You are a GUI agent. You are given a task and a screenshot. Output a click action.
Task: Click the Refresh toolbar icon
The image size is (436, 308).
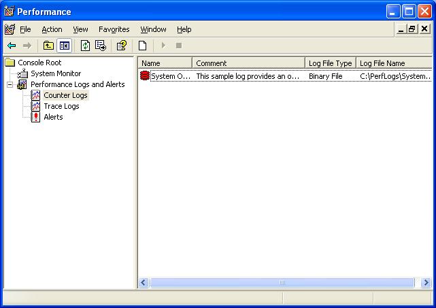coord(85,46)
